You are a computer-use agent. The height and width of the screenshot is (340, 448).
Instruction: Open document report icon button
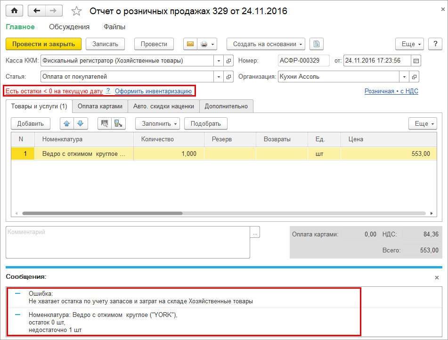pyautogui.click(x=316, y=44)
